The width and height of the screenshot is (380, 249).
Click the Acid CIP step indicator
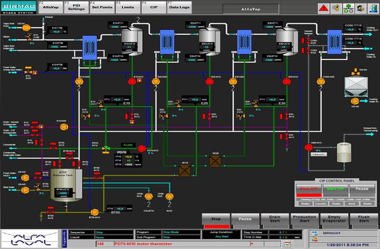[351, 204]
